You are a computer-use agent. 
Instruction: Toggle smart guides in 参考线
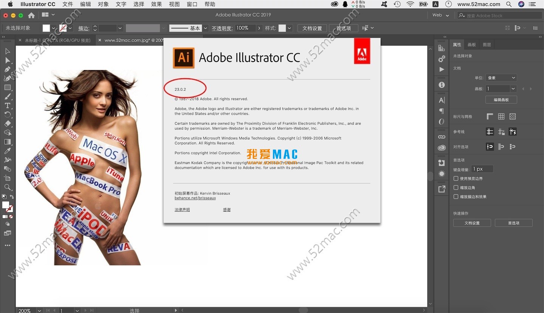click(x=513, y=132)
